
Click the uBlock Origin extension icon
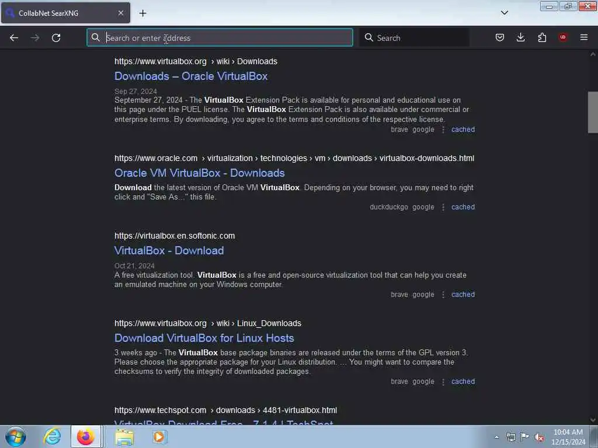tap(563, 37)
